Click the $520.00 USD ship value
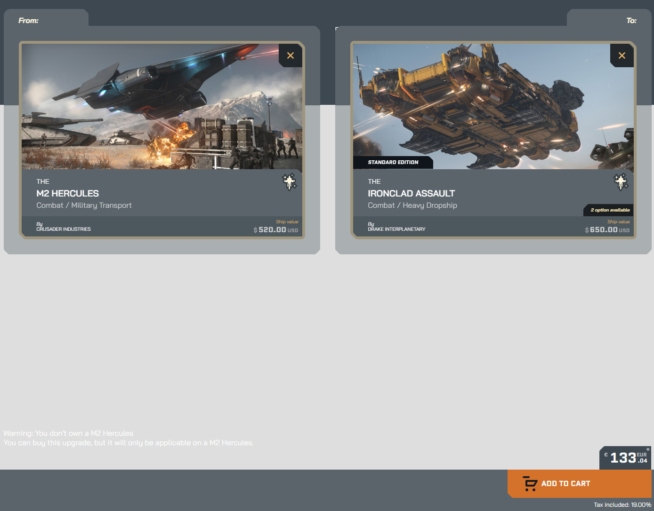 coord(276,230)
